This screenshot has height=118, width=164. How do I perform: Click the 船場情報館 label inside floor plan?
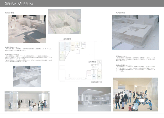(93, 62)
